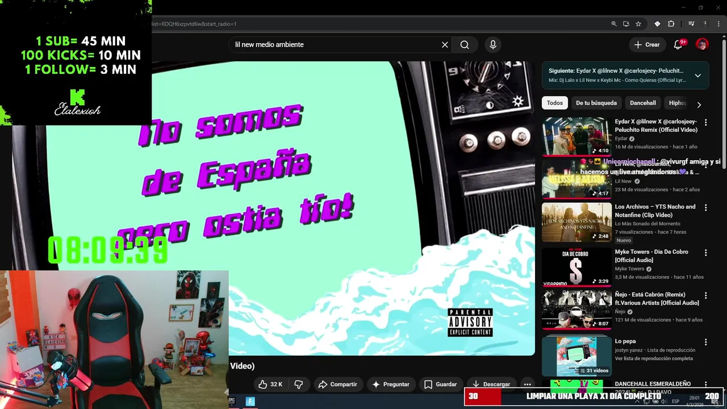Click the ESP language indicator in taskbar

point(675,402)
